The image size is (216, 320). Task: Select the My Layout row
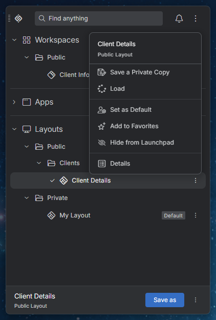point(108,215)
